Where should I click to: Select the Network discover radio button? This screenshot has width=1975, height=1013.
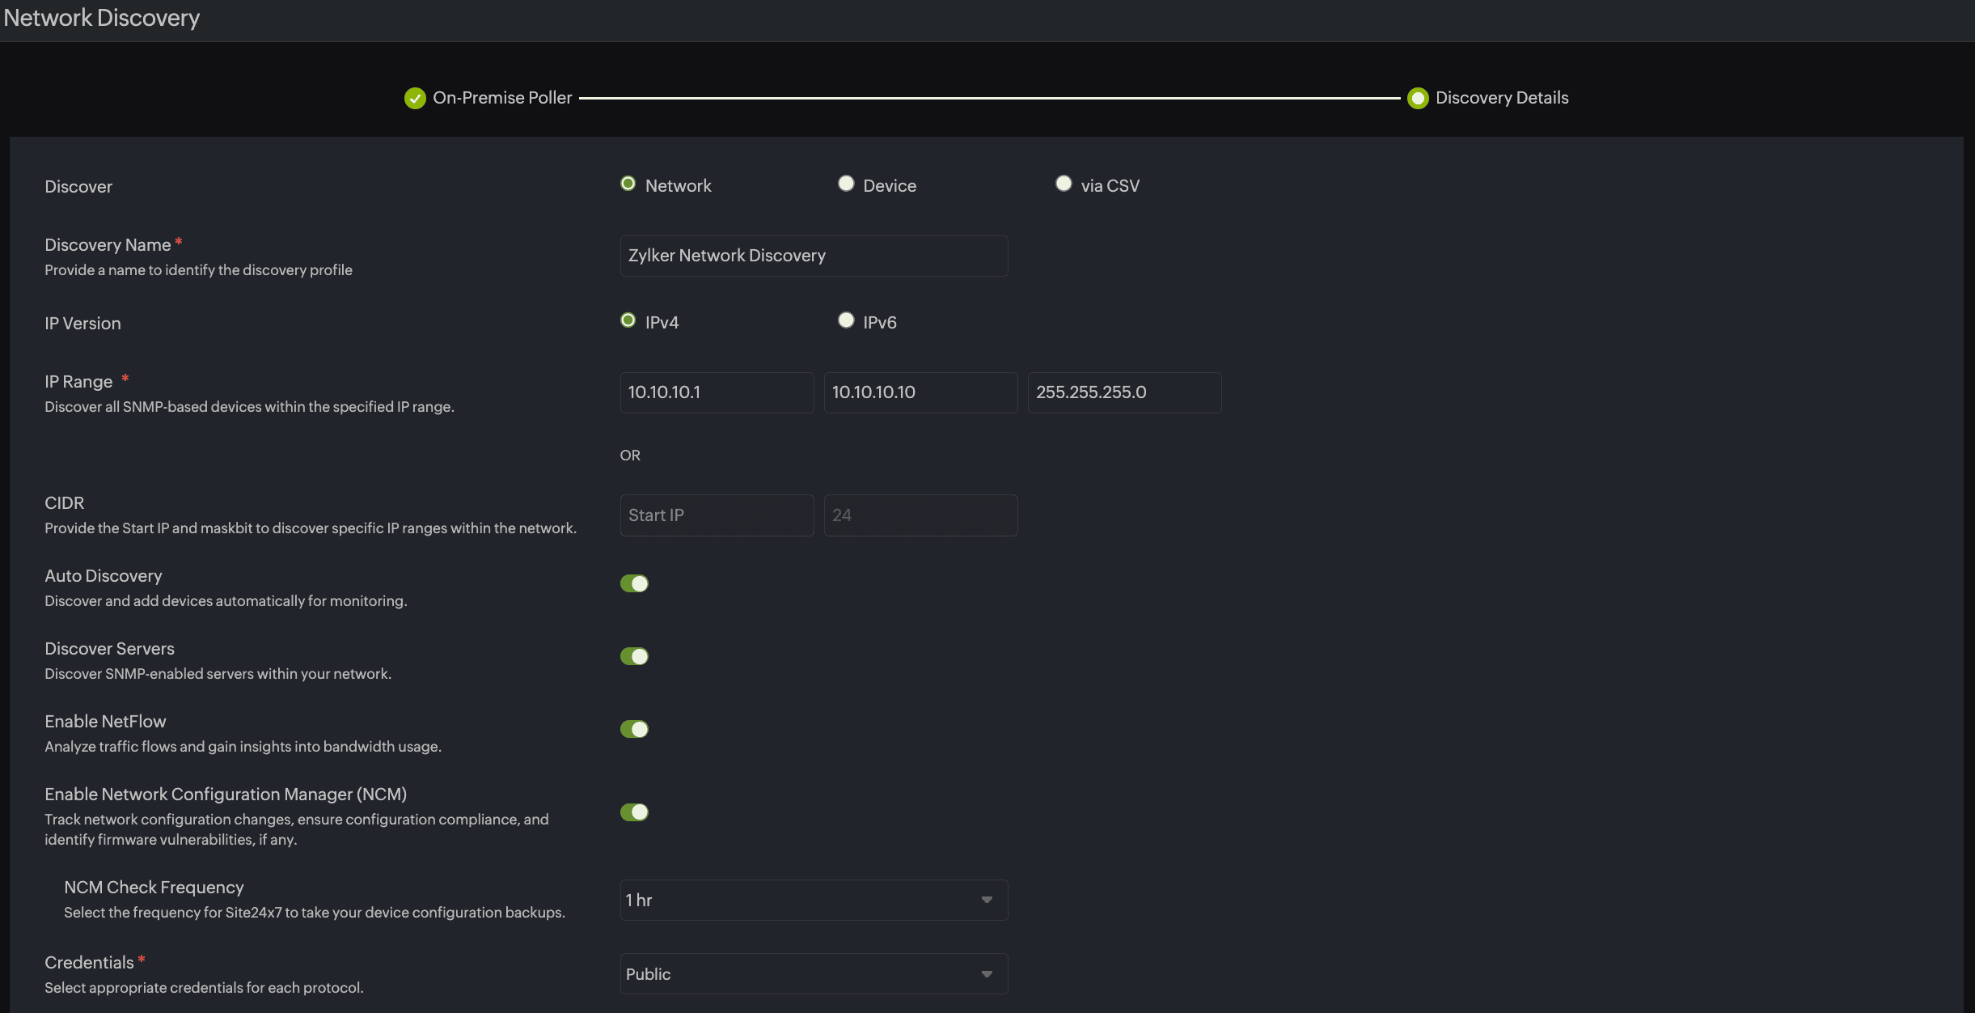coord(628,184)
